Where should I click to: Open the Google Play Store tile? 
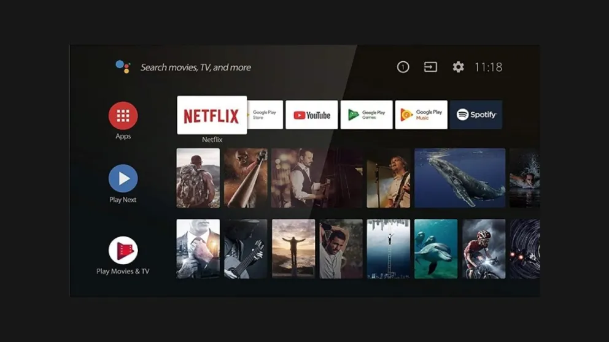point(265,115)
